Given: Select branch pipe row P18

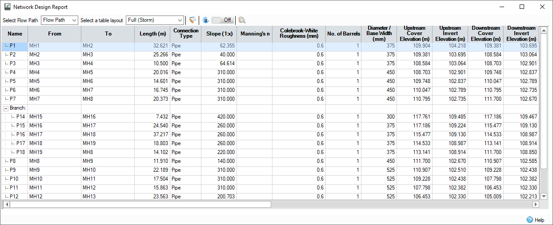Looking at the screenshot, I should coord(270,152).
